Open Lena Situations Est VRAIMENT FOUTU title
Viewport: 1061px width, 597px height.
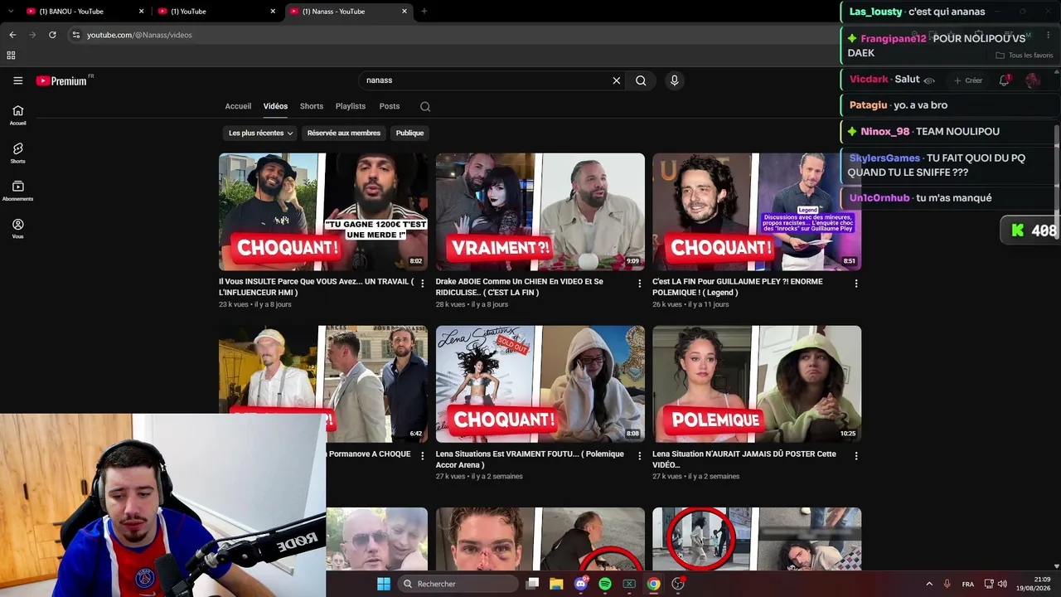[530, 459]
